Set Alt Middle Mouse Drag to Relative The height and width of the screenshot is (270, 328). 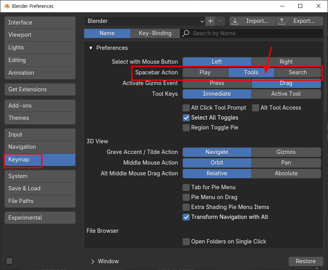tap(217, 173)
